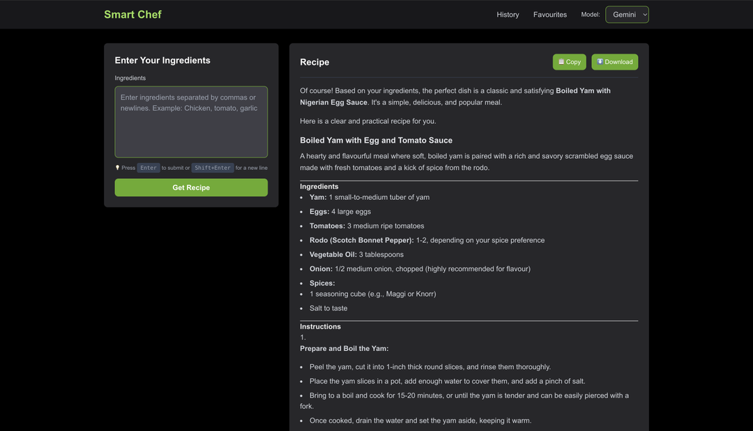Click the download arrow icon in Download button
The image size is (753, 431).
pos(600,61)
